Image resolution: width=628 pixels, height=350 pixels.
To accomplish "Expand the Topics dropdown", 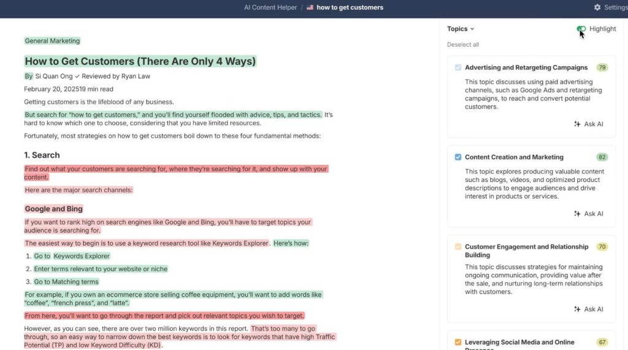I will [x=461, y=29].
